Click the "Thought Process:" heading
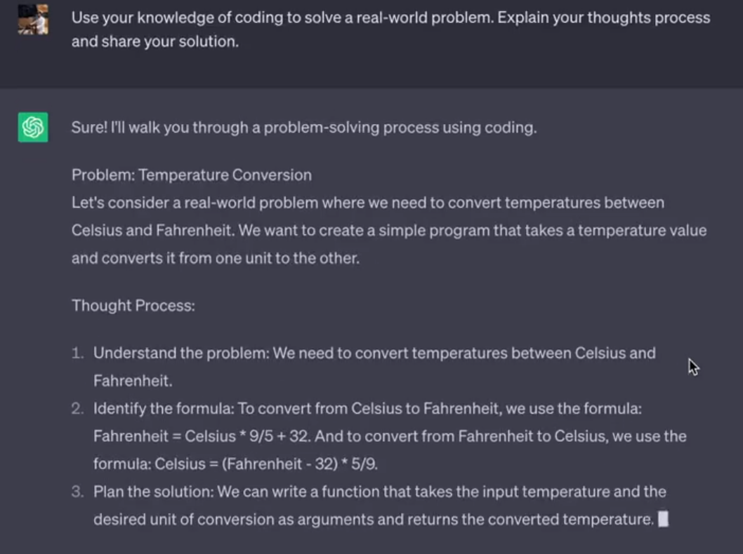The height and width of the screenshot is (554, 743). coord(133,305)
